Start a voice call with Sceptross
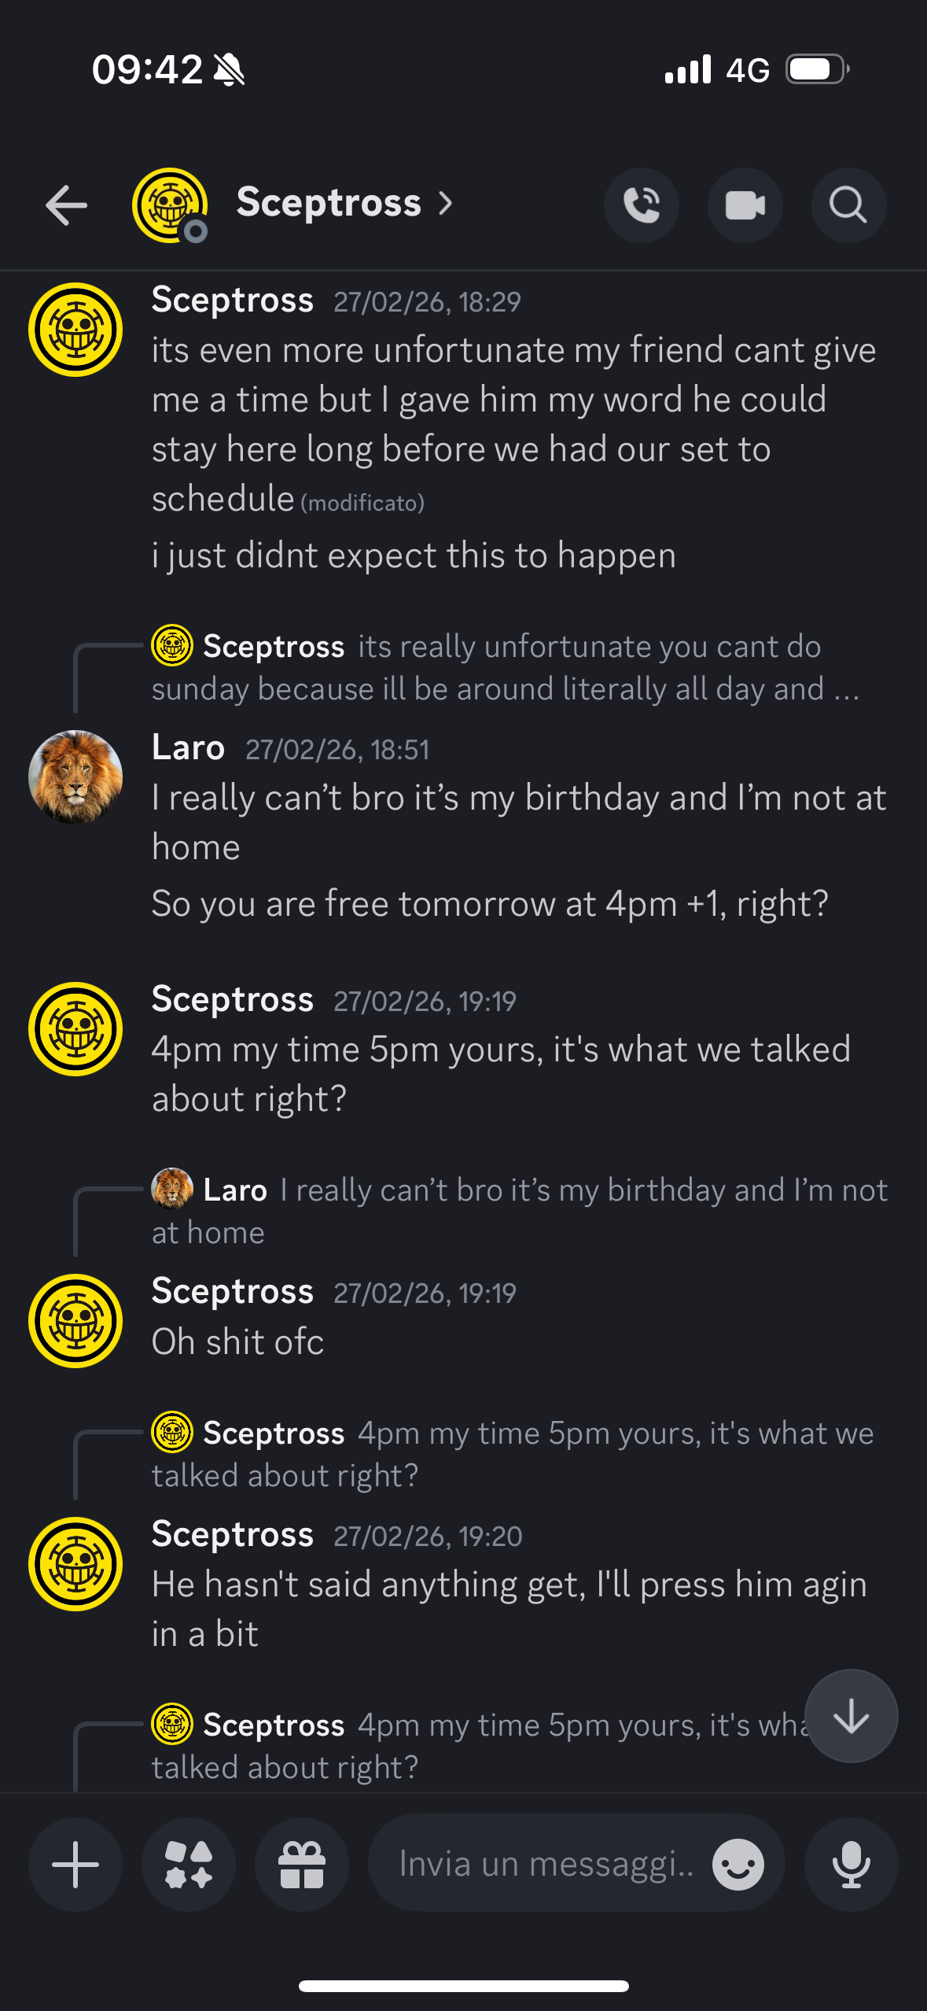Viewport: 927px width, 2011px height. pyautogui.click(x=642, y=205)
